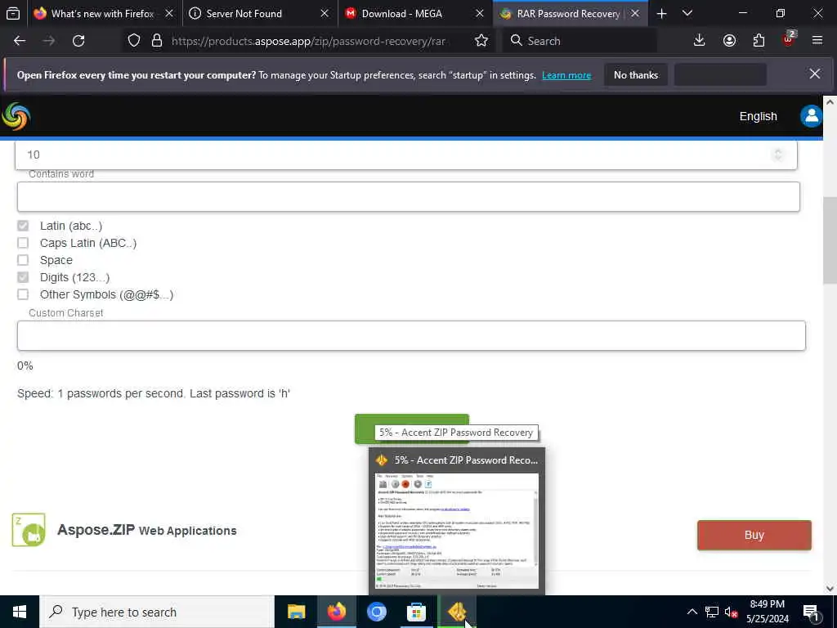The width and height of the screenshot is (837, 628).
Task: Click the site padlock icon
Action: pyautogui.click(x=157, y=41)
